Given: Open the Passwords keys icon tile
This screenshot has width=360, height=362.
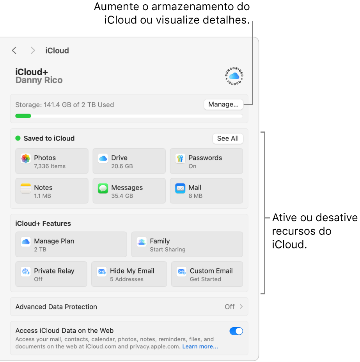Looking at the screenshot, I should (x=180, y=159).
